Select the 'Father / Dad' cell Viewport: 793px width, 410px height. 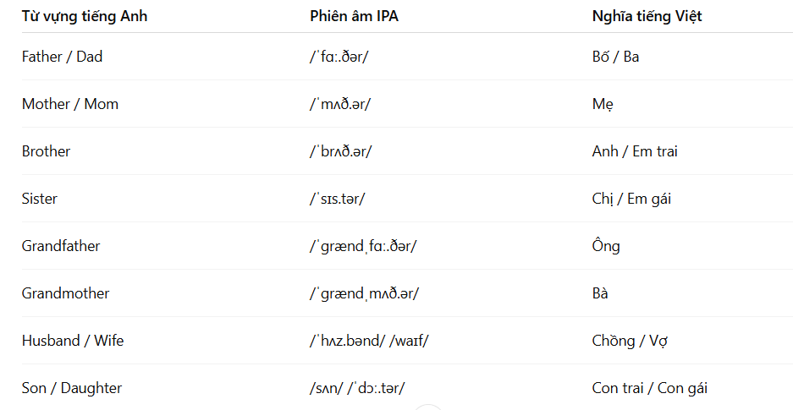click(x=63, y=57)
